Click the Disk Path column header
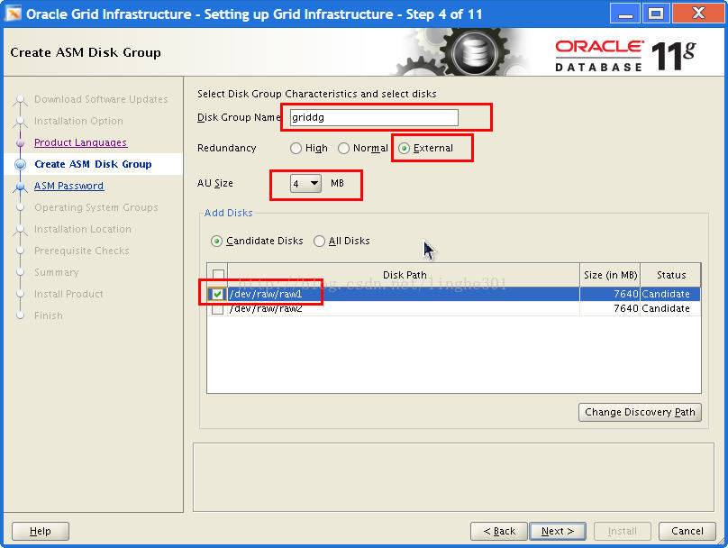The image size is (728, 548). pos(404,275)
